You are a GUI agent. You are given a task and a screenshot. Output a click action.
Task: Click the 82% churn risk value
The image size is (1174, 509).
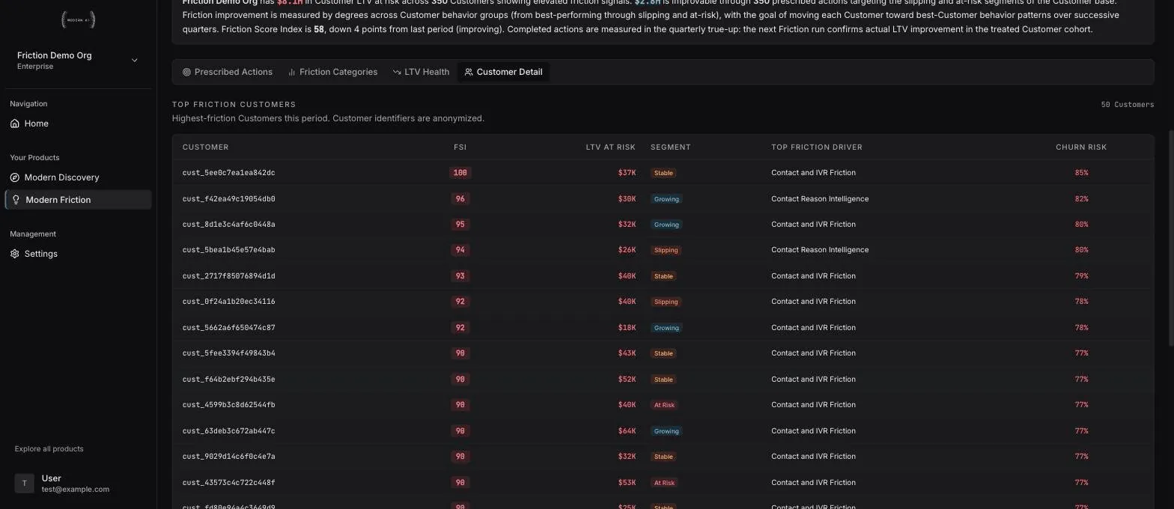[1081, 199]
